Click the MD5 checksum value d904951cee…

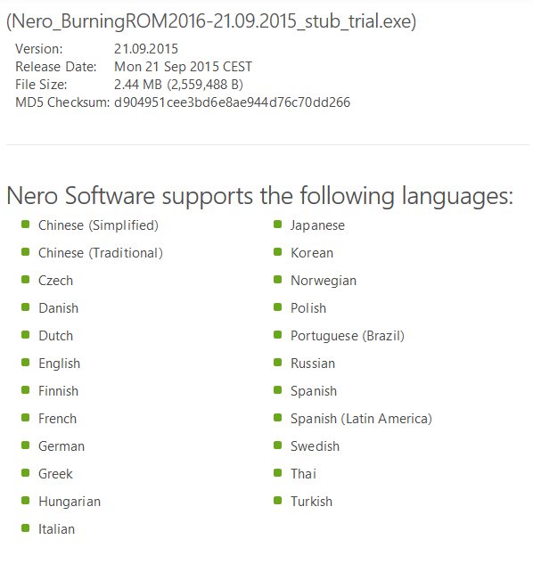coord(232,102)
